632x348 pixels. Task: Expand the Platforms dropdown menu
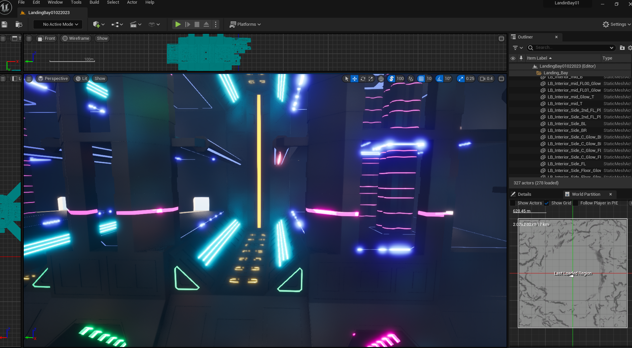tap(245, 24)
